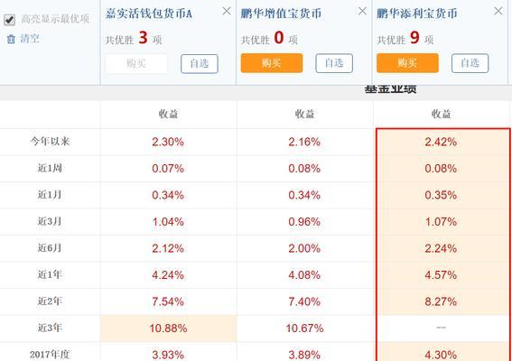
Task: Open 鹏华添利宝货币 fund title link
Action: (416, 14)
